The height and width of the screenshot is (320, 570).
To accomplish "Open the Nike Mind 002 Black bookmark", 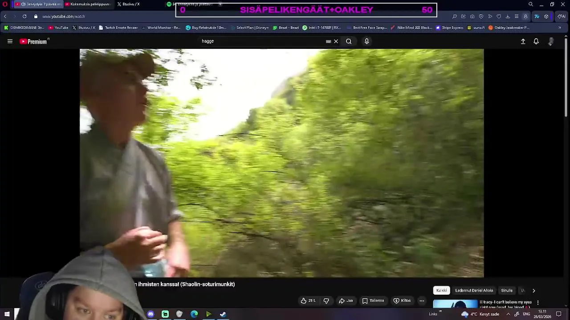I will pyautogui.click(x=411, y=28).
